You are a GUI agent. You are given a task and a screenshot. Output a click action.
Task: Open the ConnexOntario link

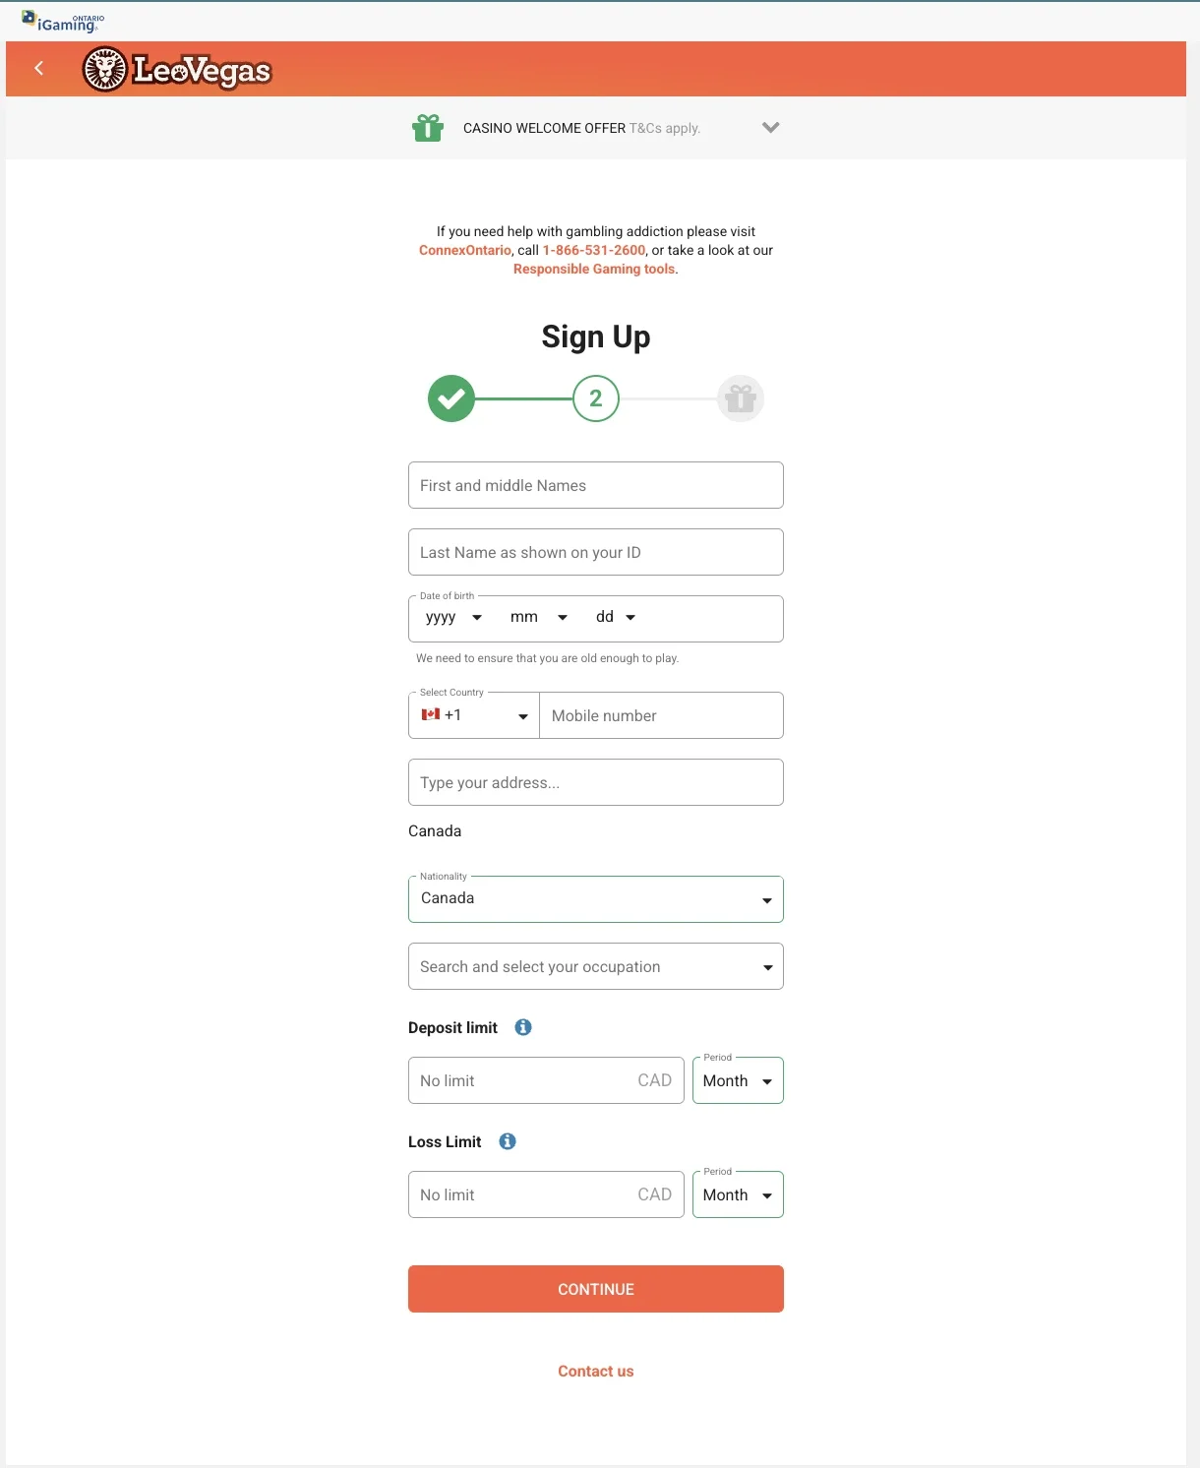[465, 250]
